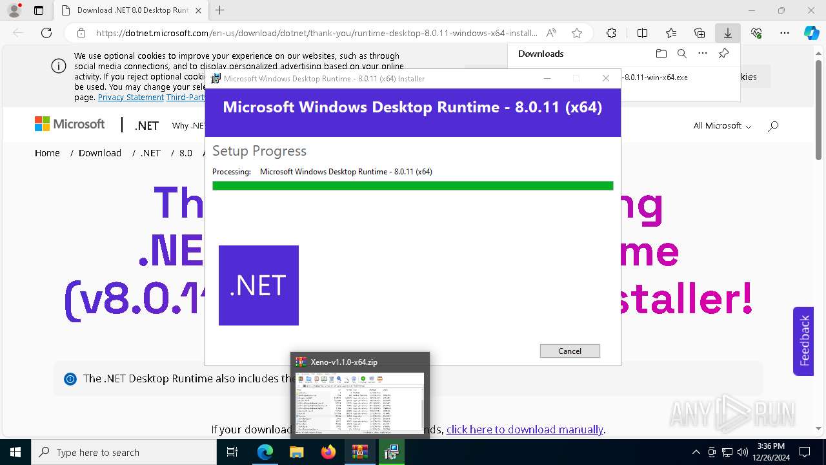Image resolution: width=826 pixels, height=465 pixels.
Task: Click the dotnet.microsoft.com address bar
Action: [316, 33]
